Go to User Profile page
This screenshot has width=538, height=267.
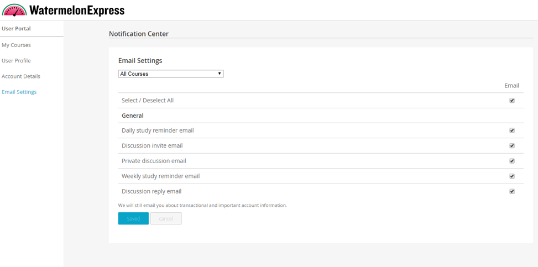16,61
